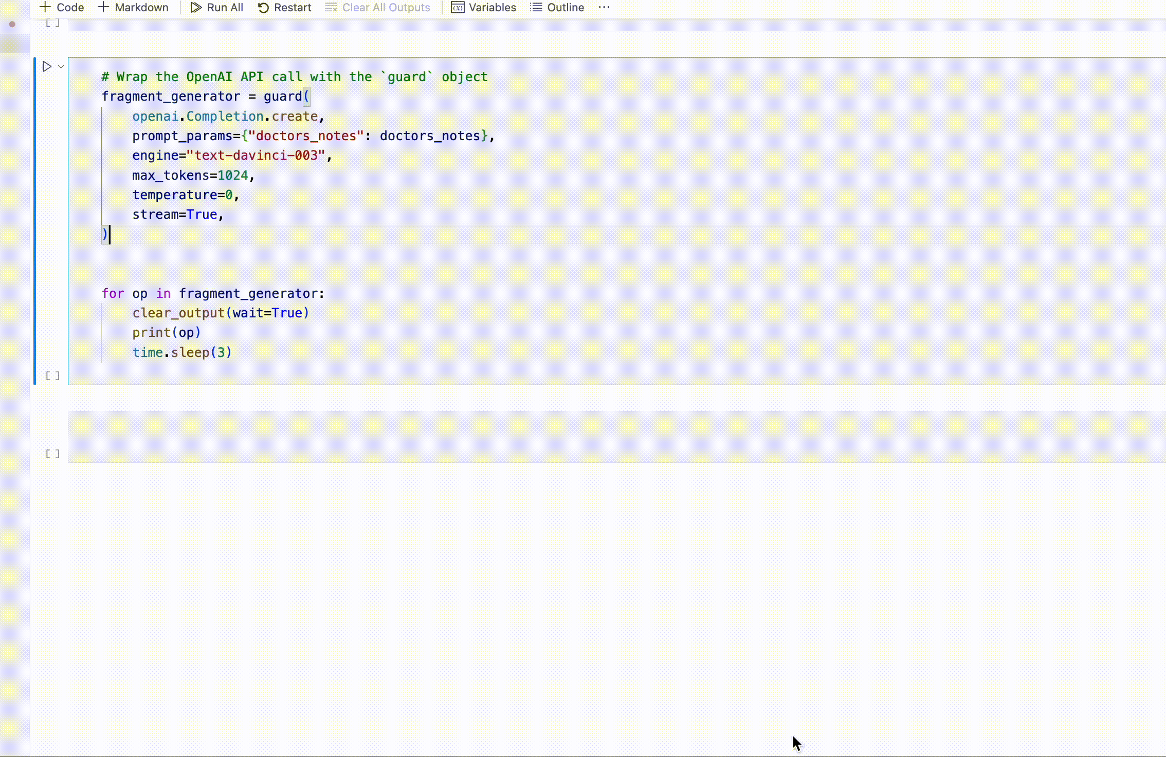Click the blue cell focus bar
The width and height of the screenshot is (1166, 757).
click(x=34, y=221)
